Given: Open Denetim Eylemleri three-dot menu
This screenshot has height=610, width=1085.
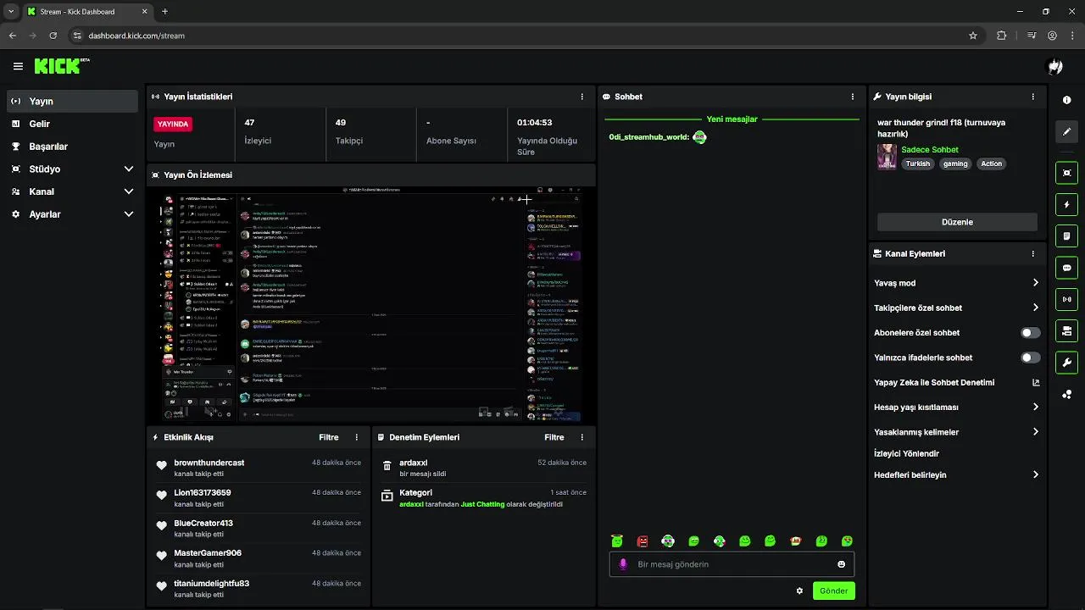Looking at the screenshot, I should click(581, 437).
